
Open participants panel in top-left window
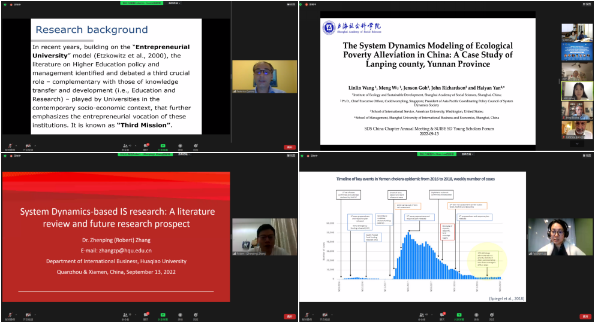[127, 145]
